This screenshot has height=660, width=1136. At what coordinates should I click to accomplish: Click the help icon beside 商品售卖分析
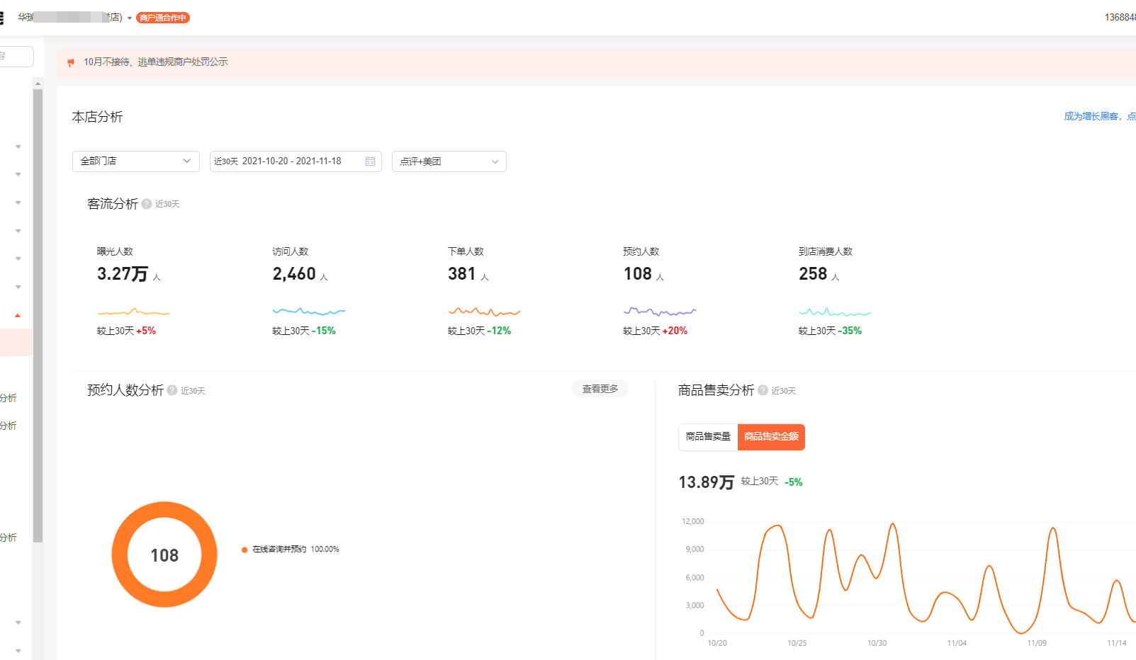[x=763, y=390]
